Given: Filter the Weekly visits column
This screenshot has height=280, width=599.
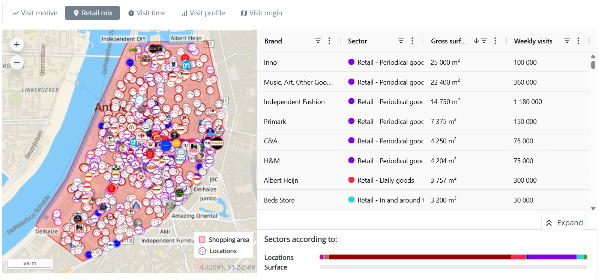Looking at the screenshot, I should pos(567,41).
